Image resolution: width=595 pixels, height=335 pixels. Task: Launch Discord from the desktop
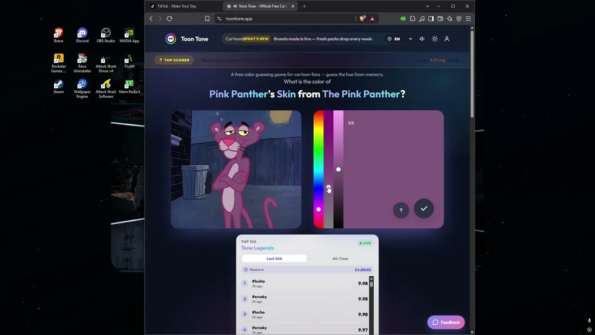82,35
